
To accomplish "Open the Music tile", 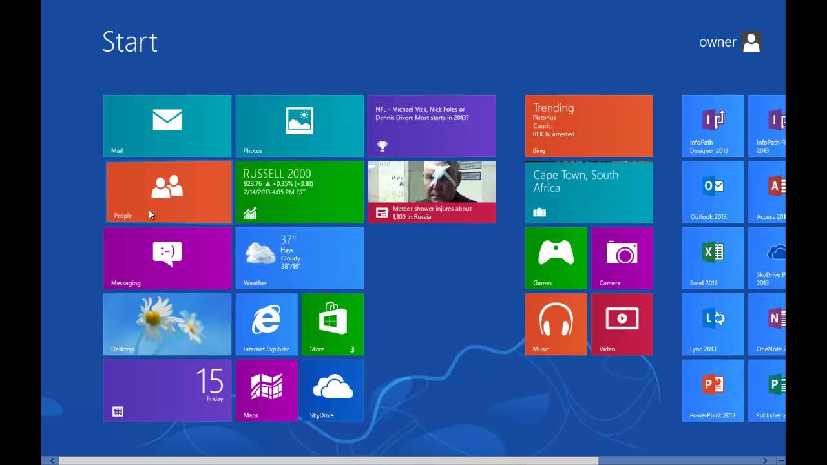I will tap(556, 324).
